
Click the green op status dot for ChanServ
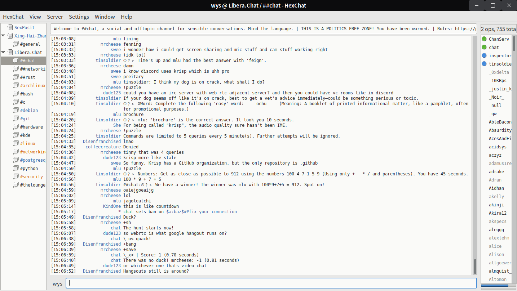point(484,39)
